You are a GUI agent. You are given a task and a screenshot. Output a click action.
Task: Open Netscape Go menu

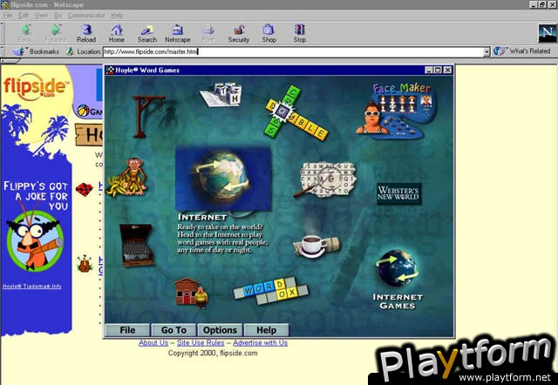pyautogui.click(x=58, y=16)
